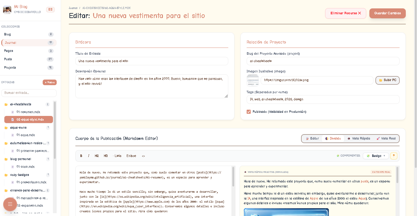Switch language with the ES toggle
The height and width of the screenshot is (216, 417).
[x=50, y=10]
